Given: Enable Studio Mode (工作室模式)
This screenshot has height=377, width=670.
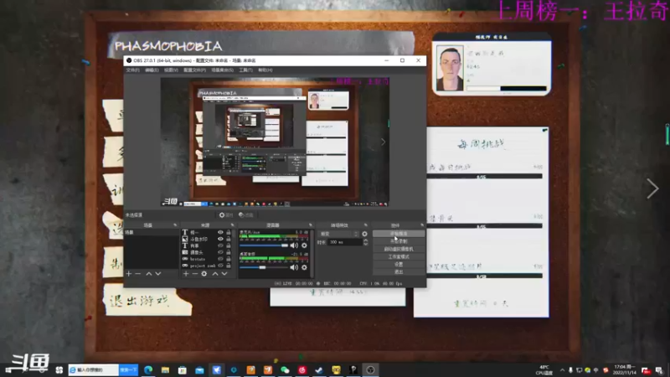Looking at the screenshot, I should click(x=399, y=257).
